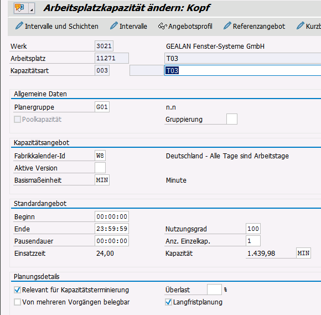Edit the Fabrikkalender-Id field W8
The height and width of the screenshot is (315, 321).
pyautogui.click(x=100, y=156)
